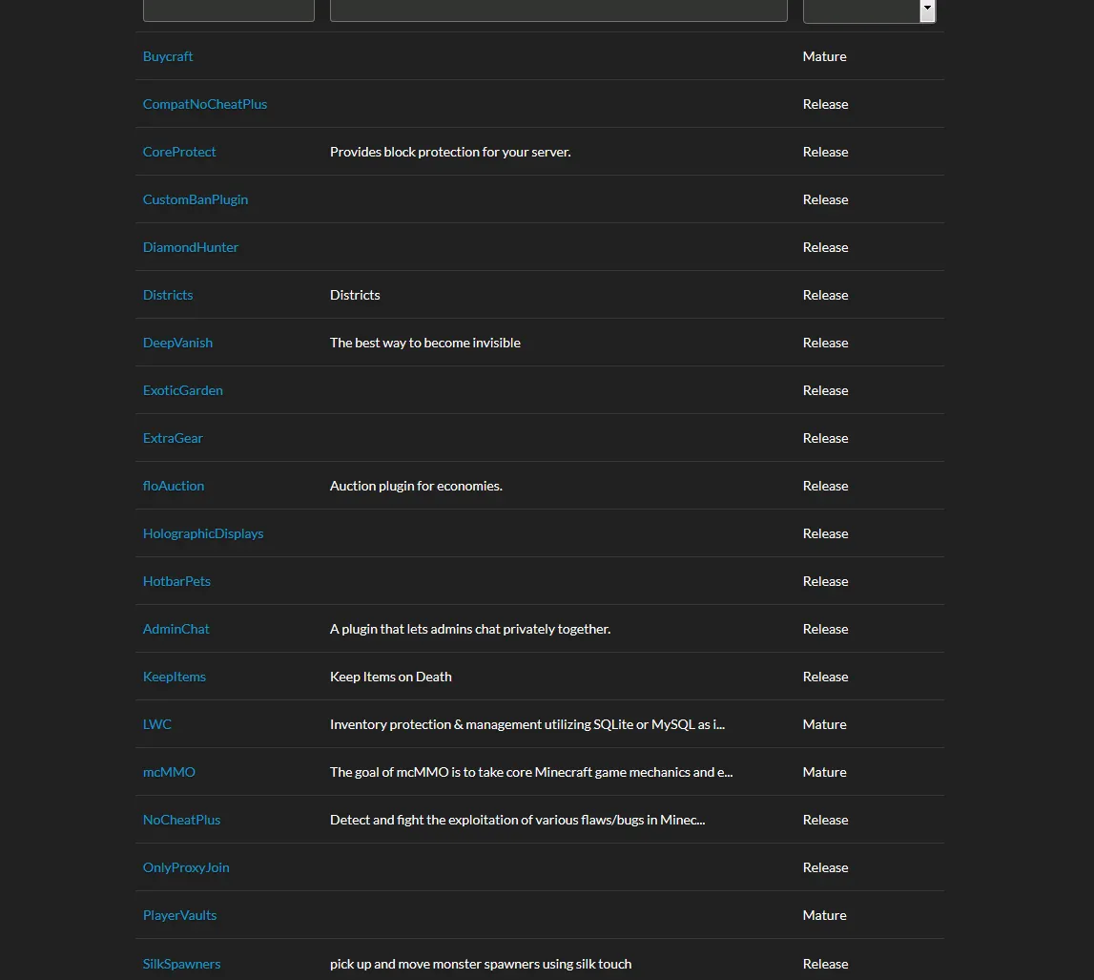Select PlayerVaults' Mature status
The image size is (1094, 980).
pyautogui.click(x=825, y=915)
